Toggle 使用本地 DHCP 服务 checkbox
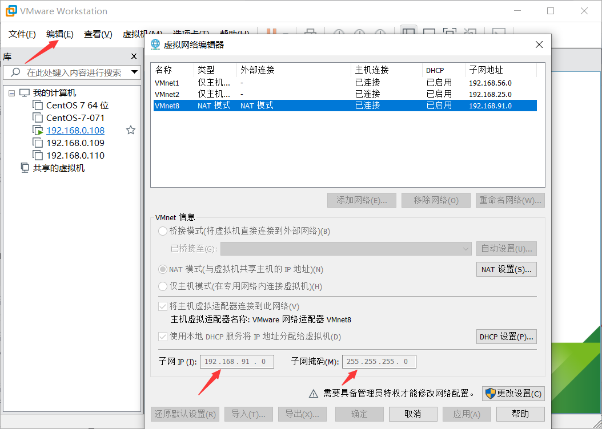602x429 pixels. 163,337
